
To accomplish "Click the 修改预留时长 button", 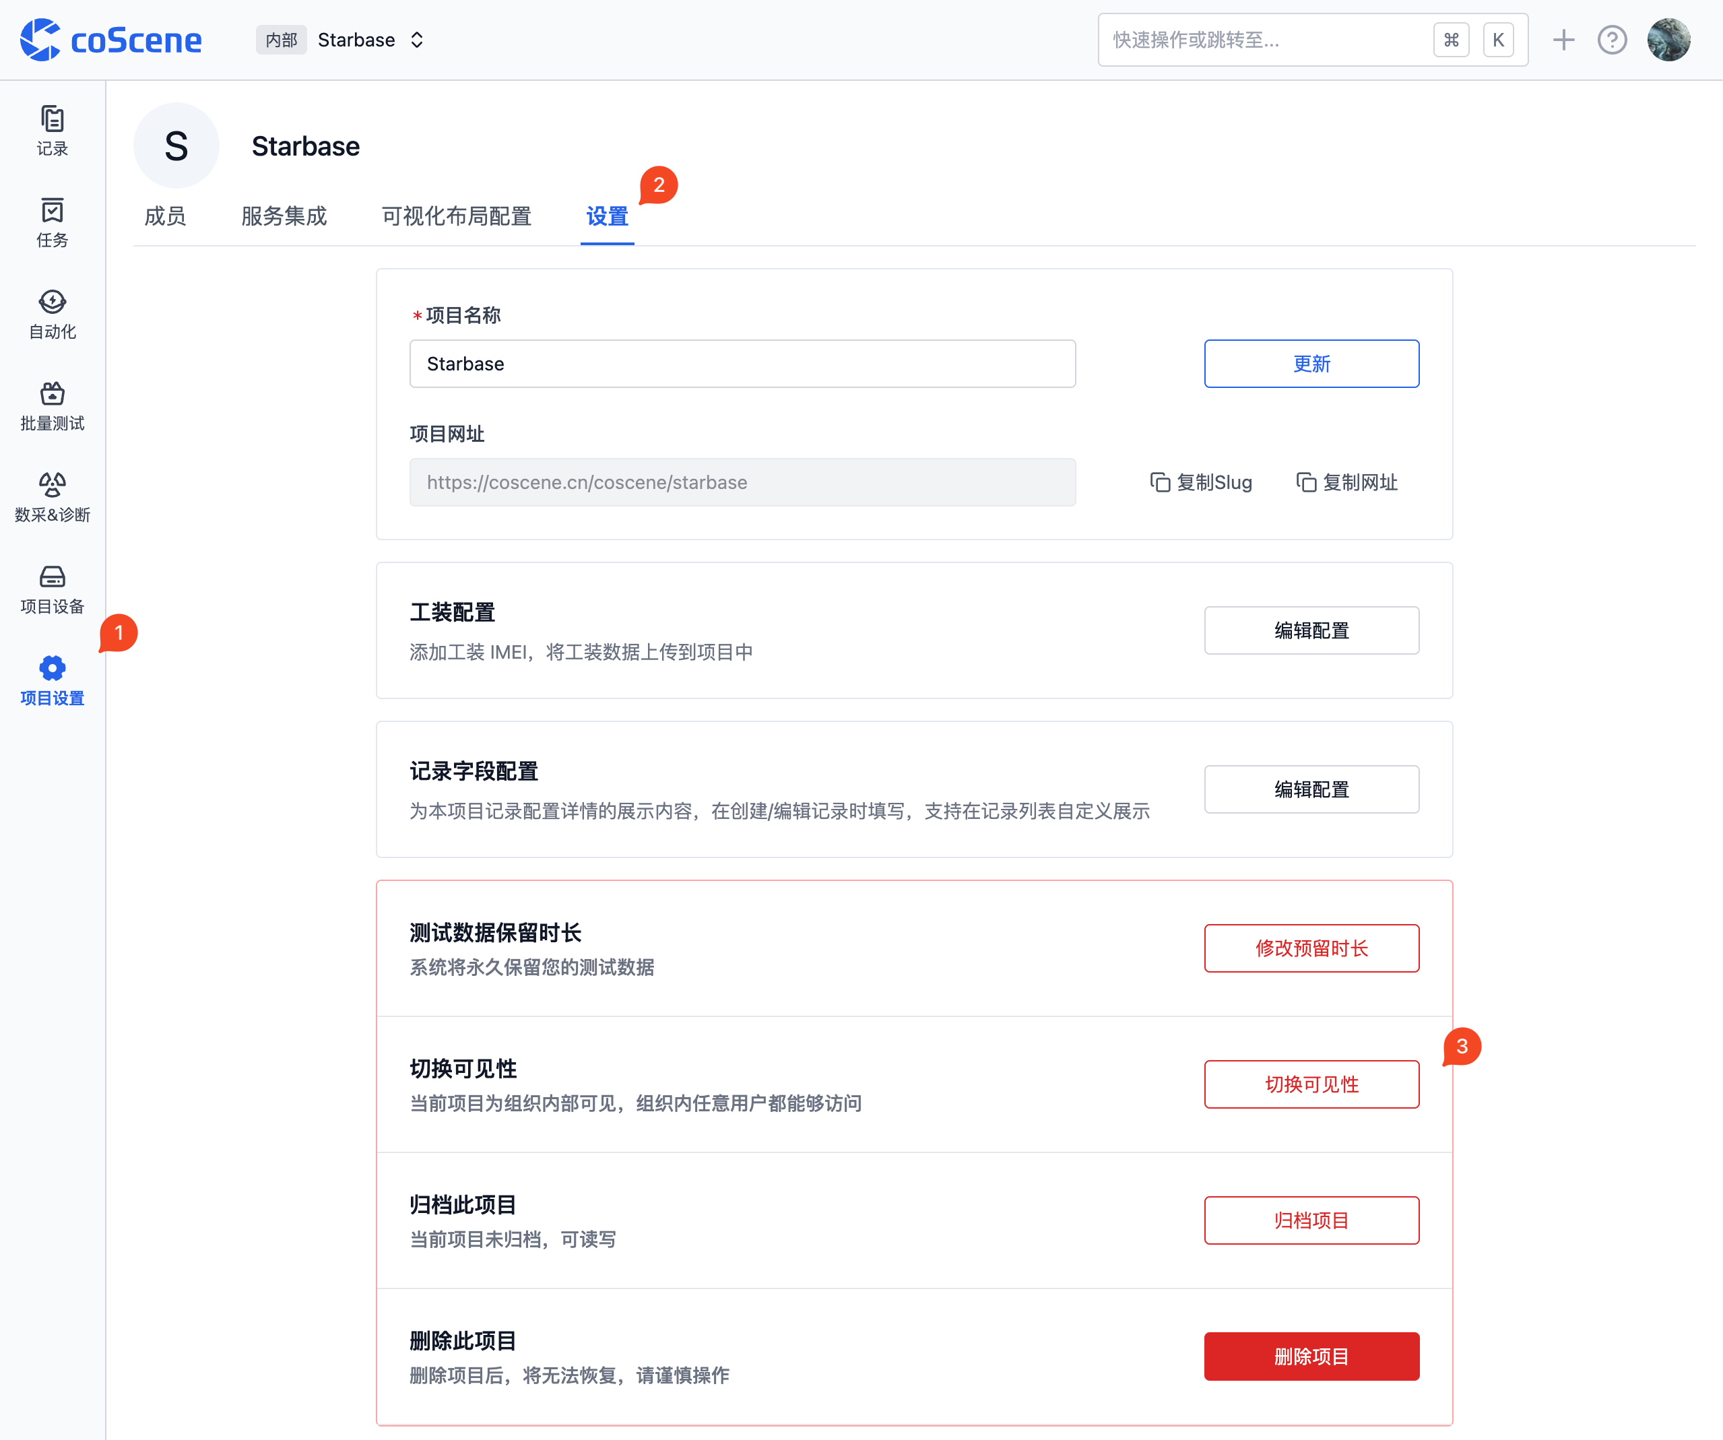I will coord(1311,948).
